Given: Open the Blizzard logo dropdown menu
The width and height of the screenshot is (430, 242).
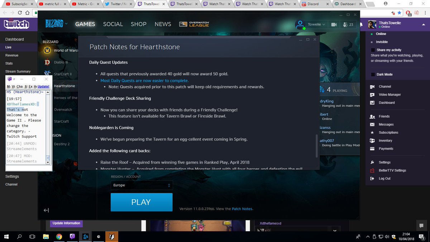Looking at the screenshot, I should click(56, 24).
